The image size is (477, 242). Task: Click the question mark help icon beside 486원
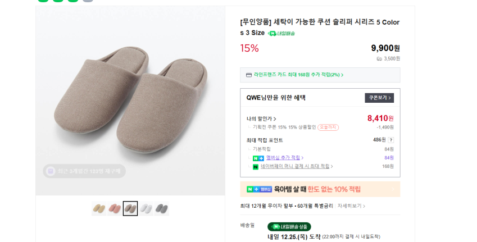tap(391, 140)
